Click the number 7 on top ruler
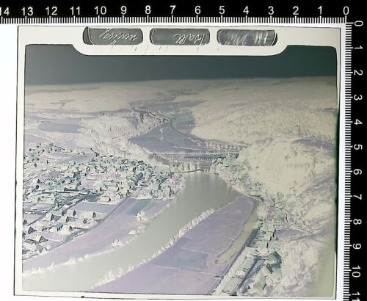 point(172,10)
